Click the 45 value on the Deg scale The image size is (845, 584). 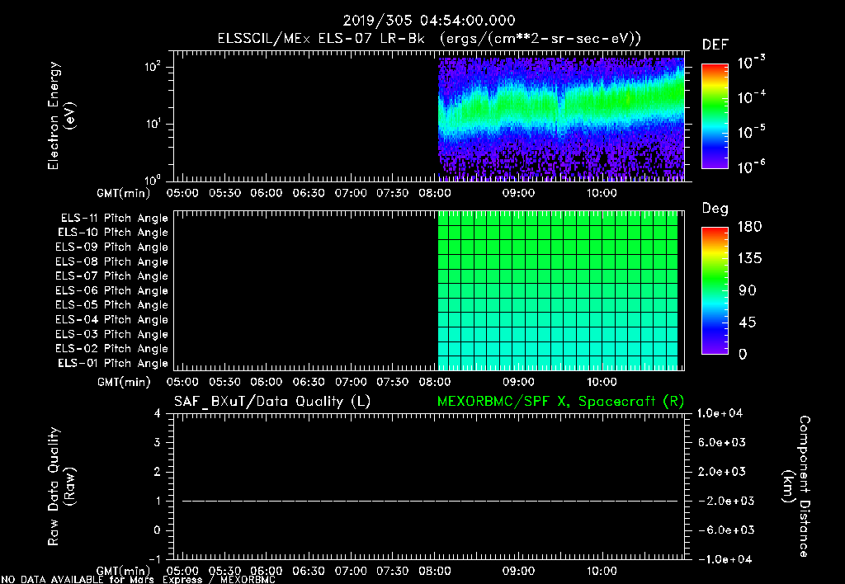click(x=748, y=323)
